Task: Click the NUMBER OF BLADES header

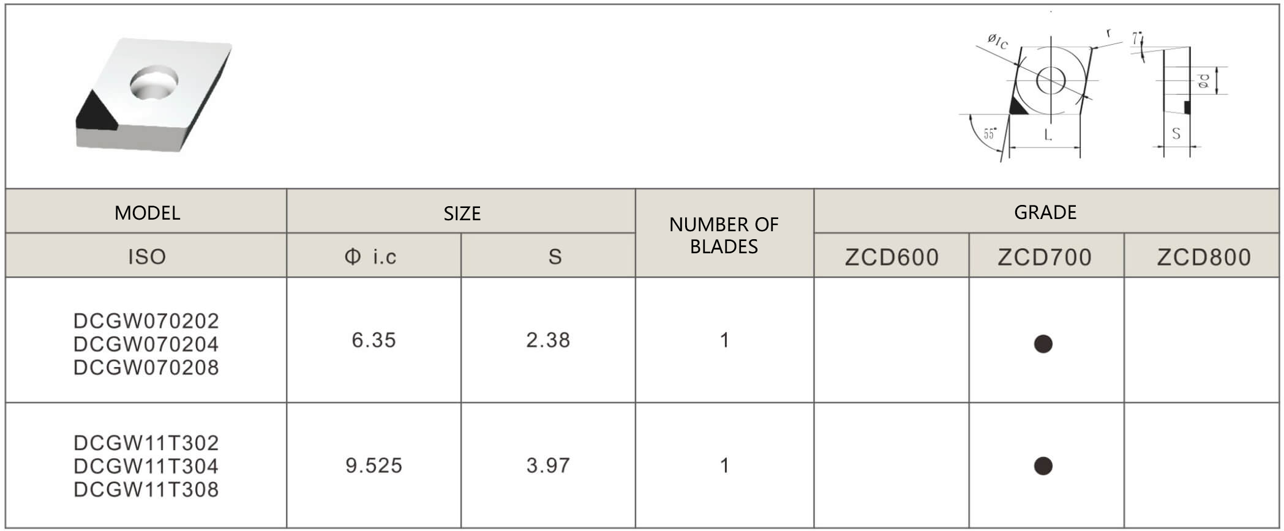Action: (724, 235)
